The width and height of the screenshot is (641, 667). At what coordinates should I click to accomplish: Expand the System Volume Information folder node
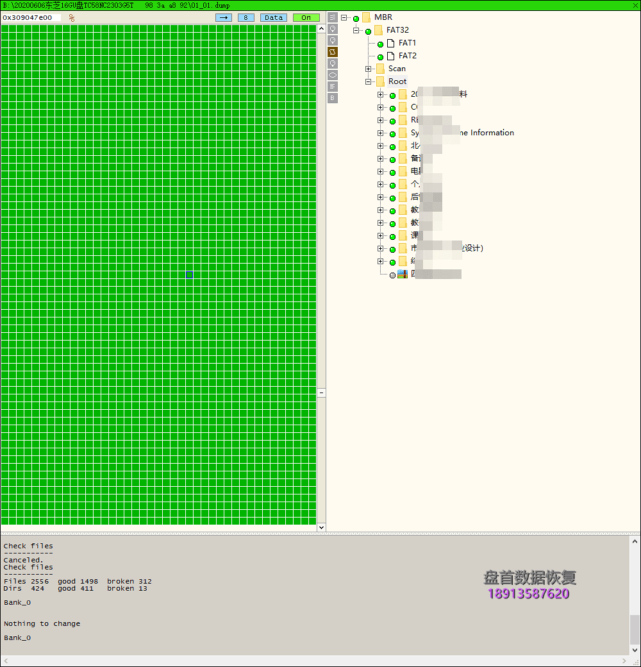tap(381, 133)
